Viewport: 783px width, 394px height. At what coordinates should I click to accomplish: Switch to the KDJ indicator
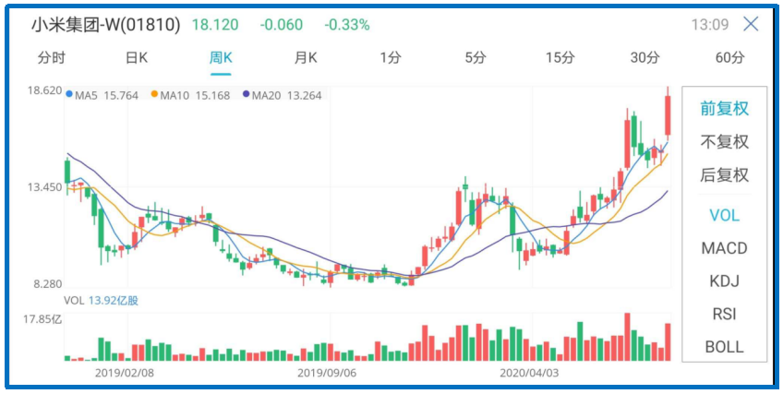[x=724, y=281]
